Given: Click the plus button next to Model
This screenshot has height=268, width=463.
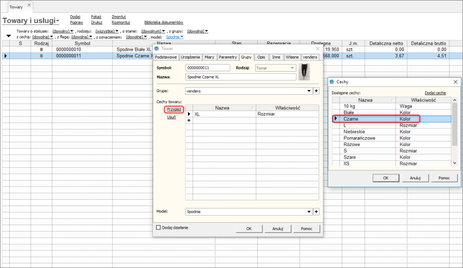Looking at the screenshot, I should (317, 212).
